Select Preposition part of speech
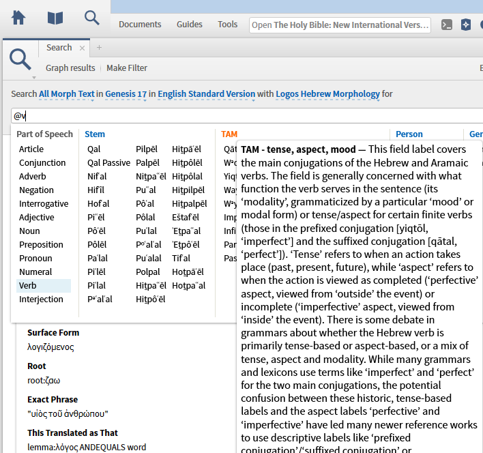Viewport: 483px width, 453px height. (x=42, y=244)
